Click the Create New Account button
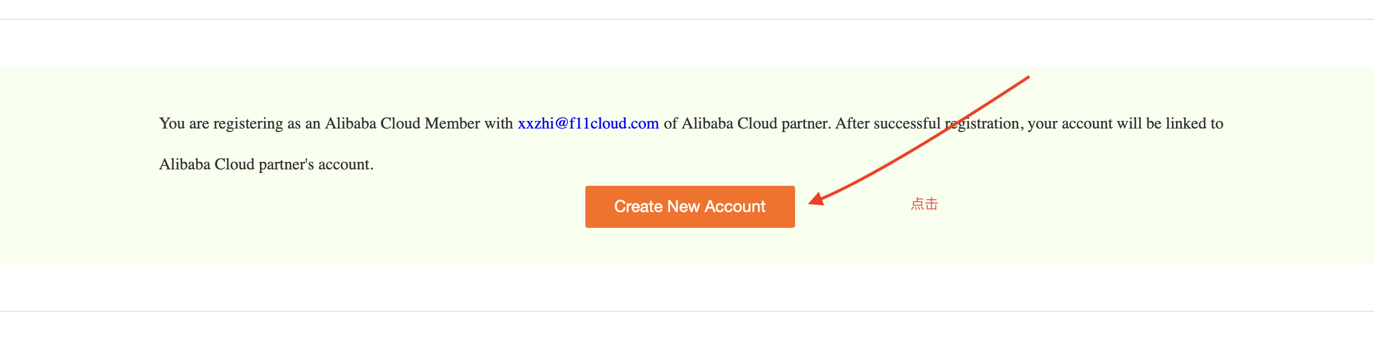 689,207
